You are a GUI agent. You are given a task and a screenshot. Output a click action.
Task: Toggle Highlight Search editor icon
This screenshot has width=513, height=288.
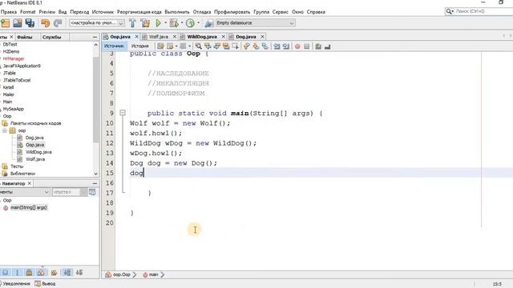pyautogui.click(x=226, y=46)
